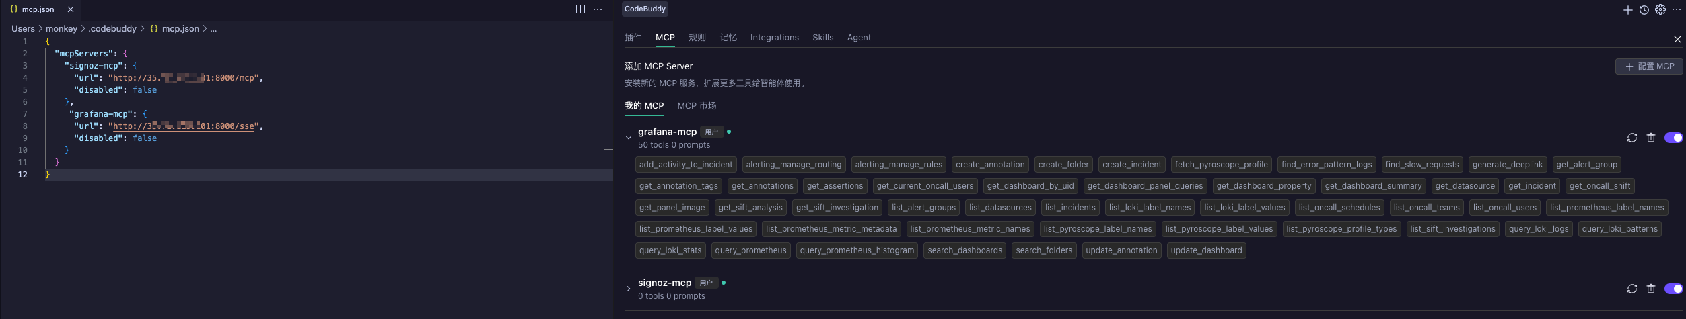The height and width of the screenshot is (319, 1686).
Task: Click the breadcrumb trailing ellipsis
Action: 213,29
